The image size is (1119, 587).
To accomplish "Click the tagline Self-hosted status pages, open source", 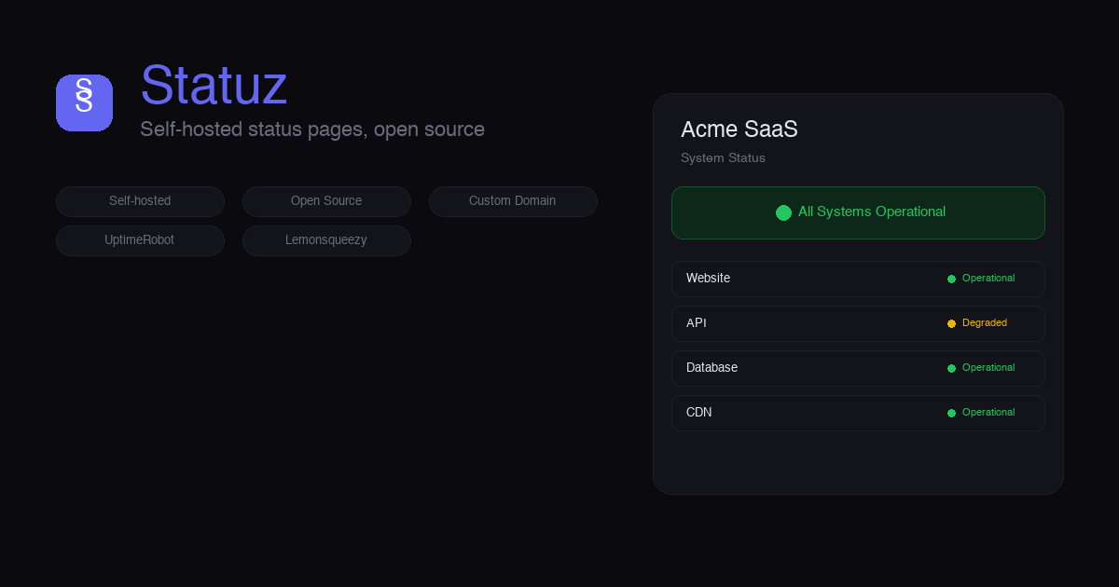I will pos(312,130).
